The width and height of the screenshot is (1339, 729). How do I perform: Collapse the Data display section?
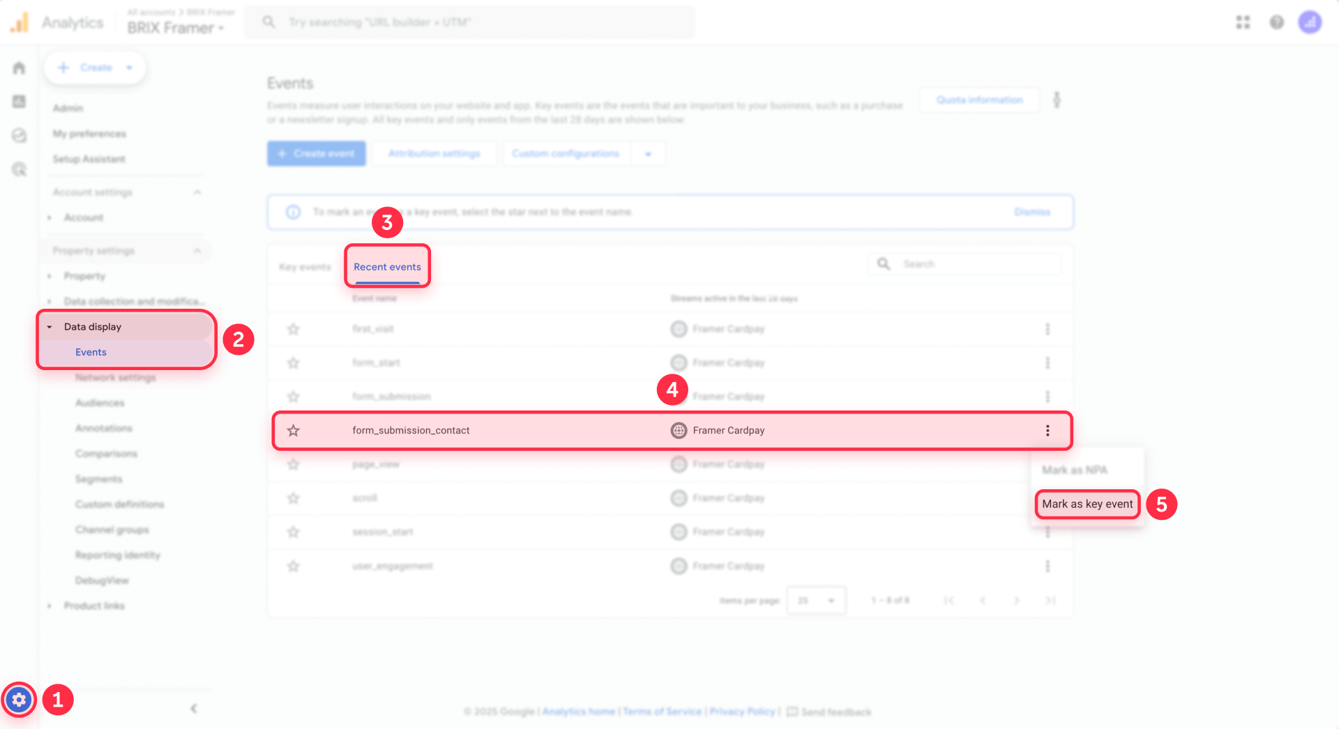point(50,326)
